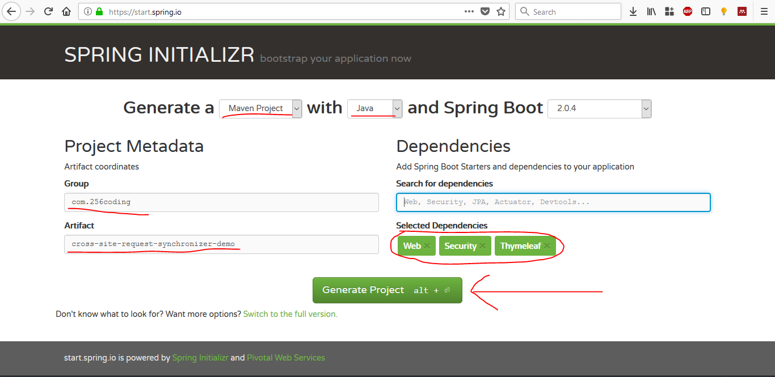Toggle the sidebar view icon
The image size is (775, 377).
tap(706, 11)
